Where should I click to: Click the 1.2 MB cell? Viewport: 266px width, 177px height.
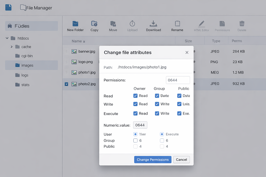pyautogui.click(x=238, y=72)
